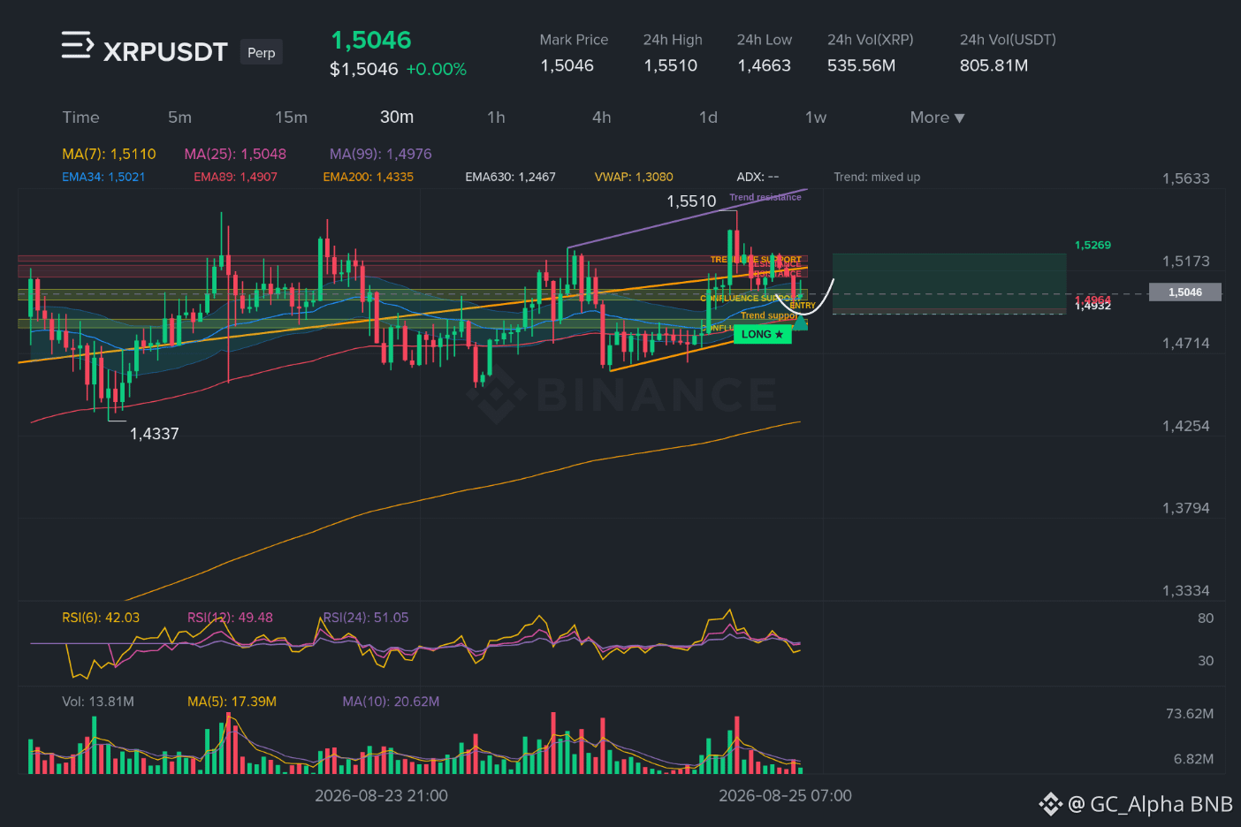Click the 24h Vol(USDT) value 805.81M
Viewport: 1241px width, 827px height.
[x=994, y=65]
